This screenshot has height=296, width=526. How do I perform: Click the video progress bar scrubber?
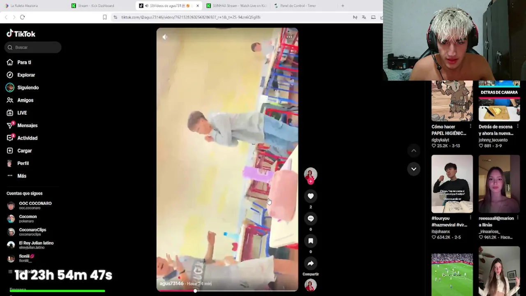195,291
